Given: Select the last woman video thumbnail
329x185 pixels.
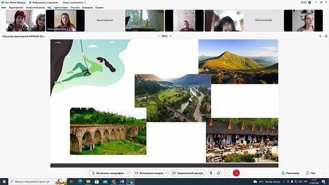Looking at the screenshot, I should pos(304,21).
